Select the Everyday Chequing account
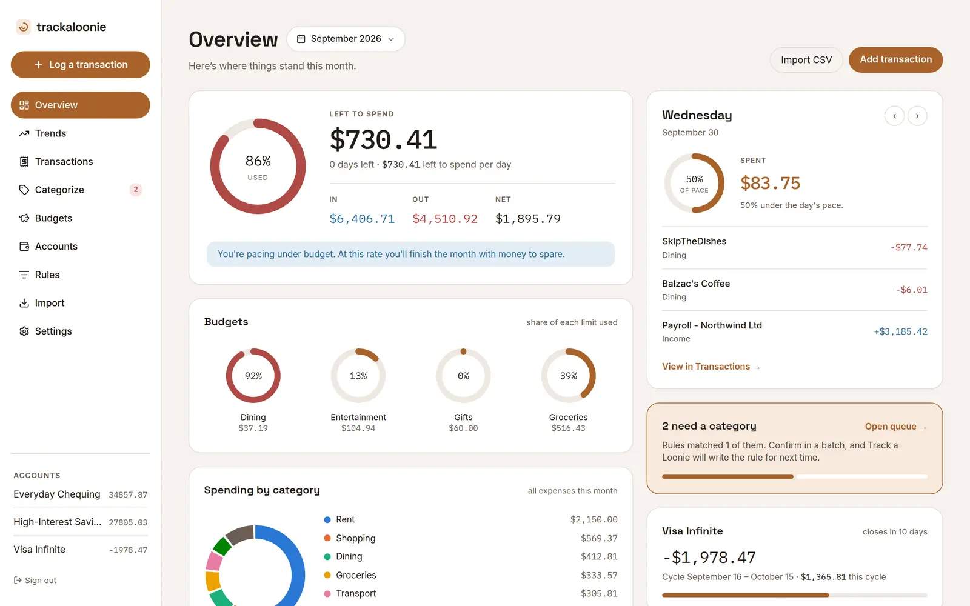This screenshot has height=606, width=970. click(81, 494)
